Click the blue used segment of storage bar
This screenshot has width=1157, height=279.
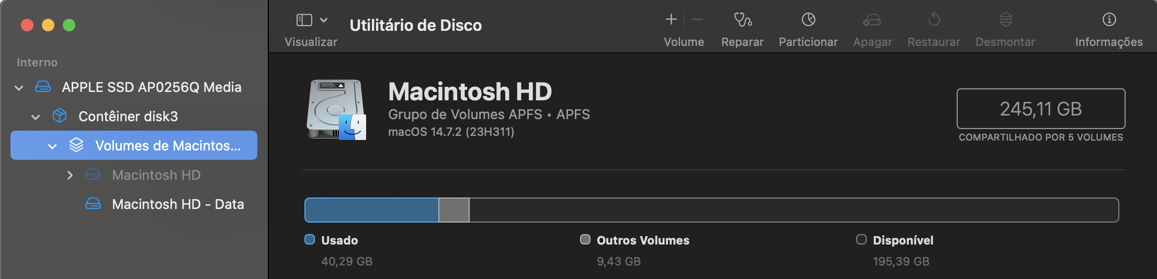click(371, 210)
